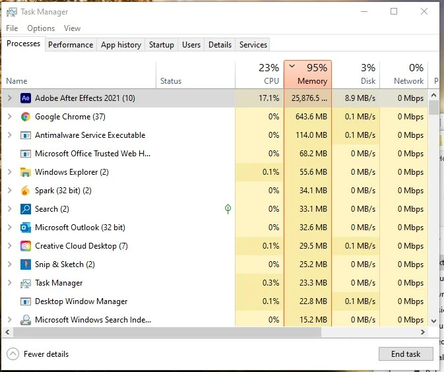
Task: Switch to the App history tab
Action: pyautogui.click(x=121, y=45)
